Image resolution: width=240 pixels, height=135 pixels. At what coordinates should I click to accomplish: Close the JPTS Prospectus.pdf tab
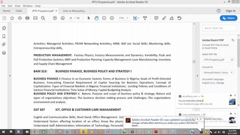pos(56,11)
